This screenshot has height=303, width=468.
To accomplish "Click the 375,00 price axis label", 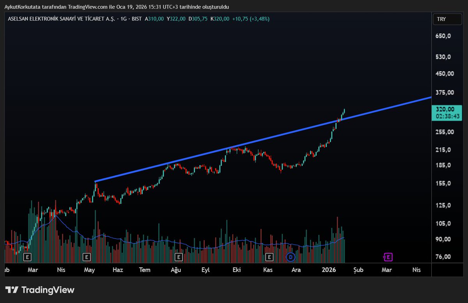I will [445, 93].
